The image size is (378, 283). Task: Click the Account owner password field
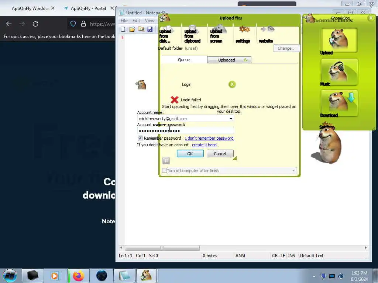185,131
